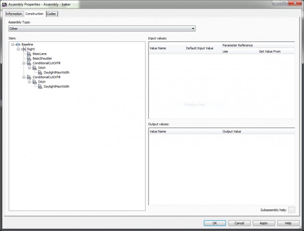Open Subassembly help ellipsis button

pos(292,210)
